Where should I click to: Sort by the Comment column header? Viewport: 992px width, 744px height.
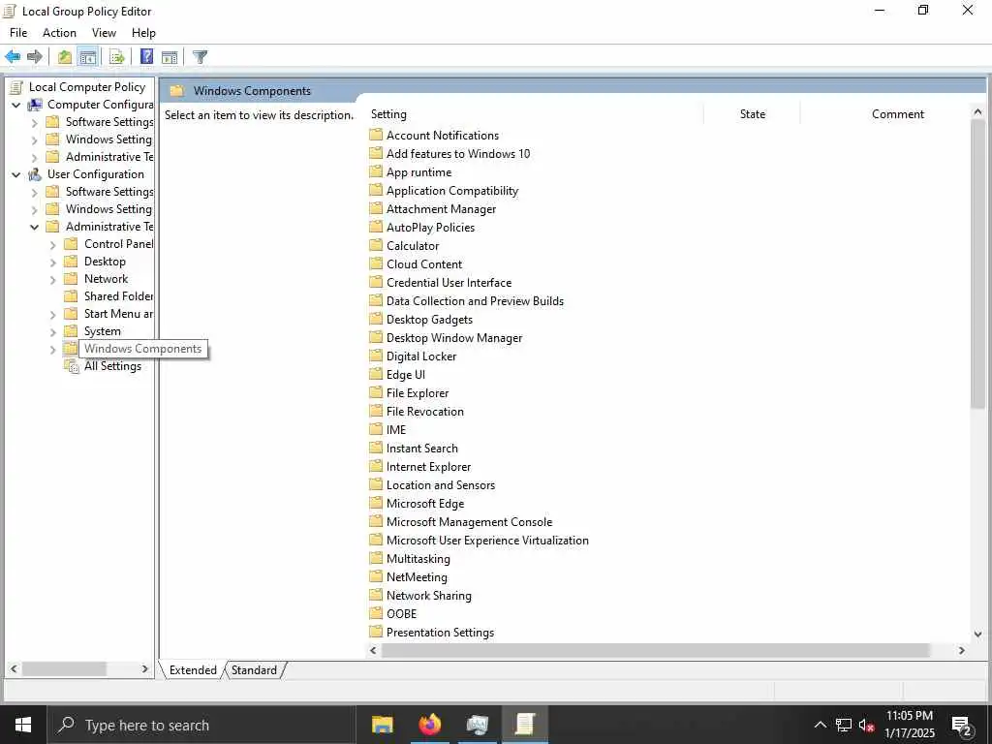click(x=898, y=114)
